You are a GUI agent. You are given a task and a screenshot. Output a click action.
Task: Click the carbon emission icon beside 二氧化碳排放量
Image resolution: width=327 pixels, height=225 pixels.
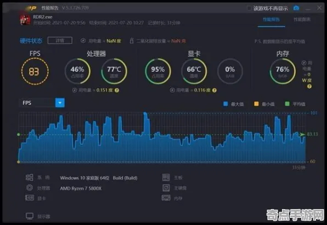pyautogui.click(x=132, y=41)
